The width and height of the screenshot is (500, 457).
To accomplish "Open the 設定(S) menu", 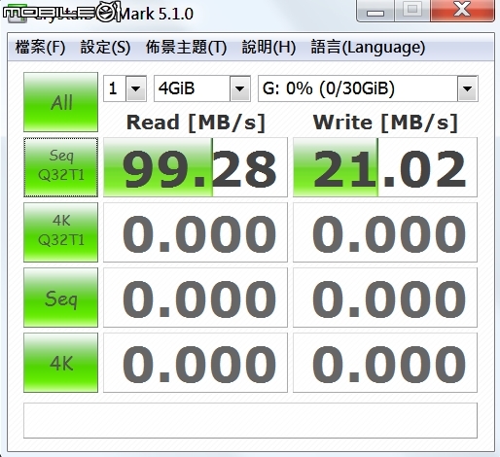I will click(x=105, y=47).
